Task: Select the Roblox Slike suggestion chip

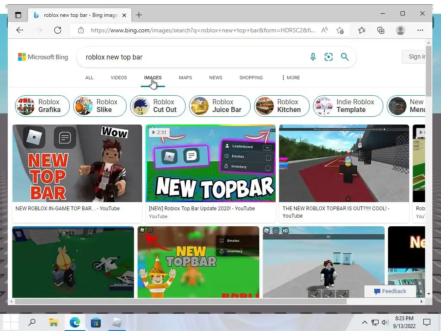Action: (100, 106)
